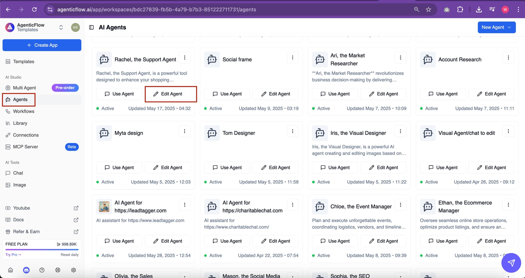This screenshot has height=278, width=525.
Task: Open options menu for Account Research
Action: 508,58
